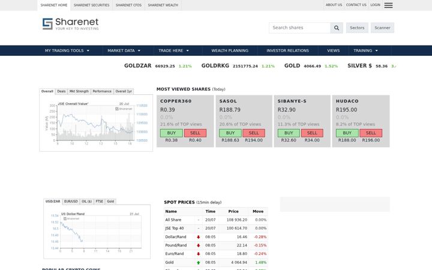Click Buy on HUDACO card
The image size is (432, 270).
coord(347,133)
